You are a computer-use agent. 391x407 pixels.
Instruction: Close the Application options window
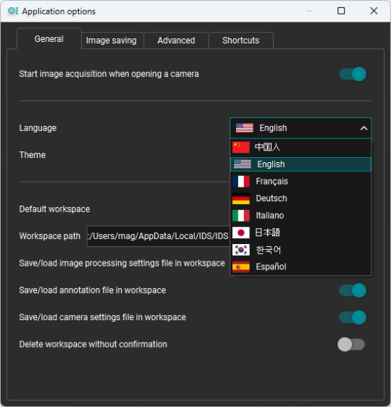374,11
